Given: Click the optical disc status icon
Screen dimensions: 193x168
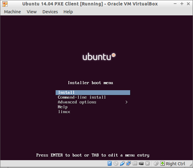Looking at the screenshot, I should 116,163.
